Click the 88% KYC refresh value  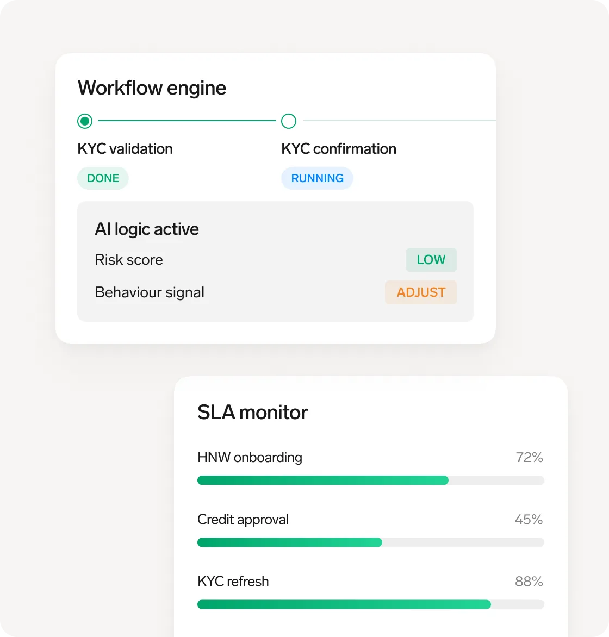pos(529,582)
